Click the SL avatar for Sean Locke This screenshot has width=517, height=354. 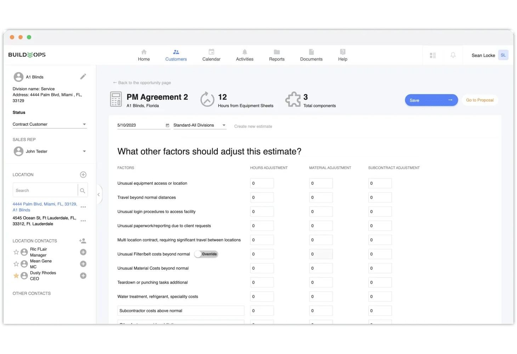503,55
